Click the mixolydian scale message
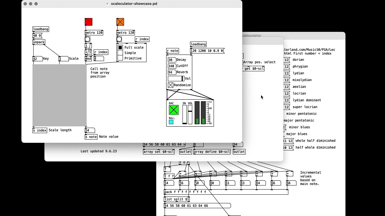The width and height of the screenshot is (385, 216). (287, 80)
